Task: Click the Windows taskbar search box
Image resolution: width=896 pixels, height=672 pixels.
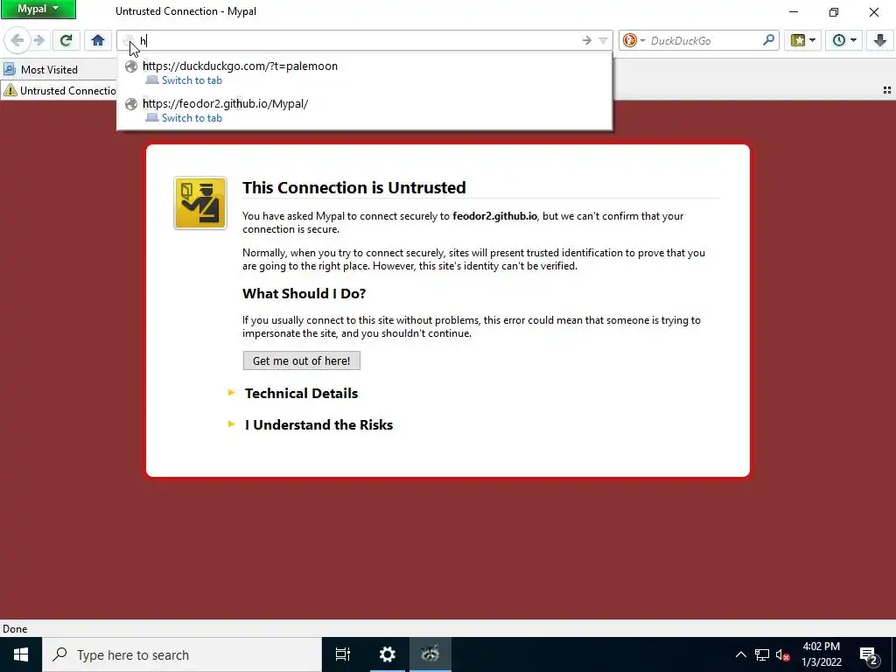Action: [x=182, y=654]
